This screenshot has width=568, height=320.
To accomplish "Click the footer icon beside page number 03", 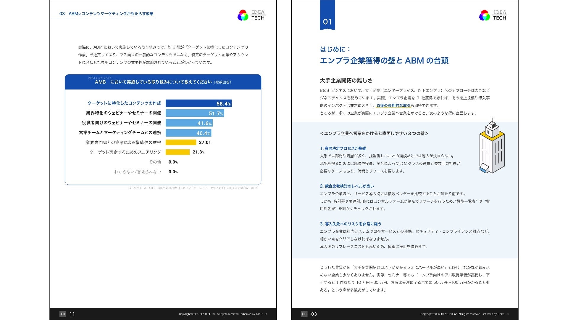I will pyautogui.click(x=304, y=314).
